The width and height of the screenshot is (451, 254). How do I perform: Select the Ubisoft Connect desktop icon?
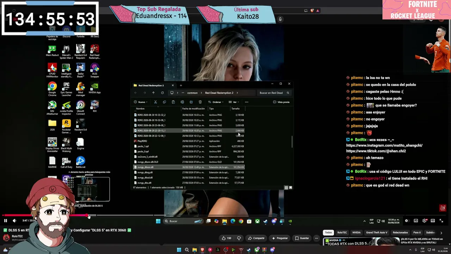pos(80,108)
